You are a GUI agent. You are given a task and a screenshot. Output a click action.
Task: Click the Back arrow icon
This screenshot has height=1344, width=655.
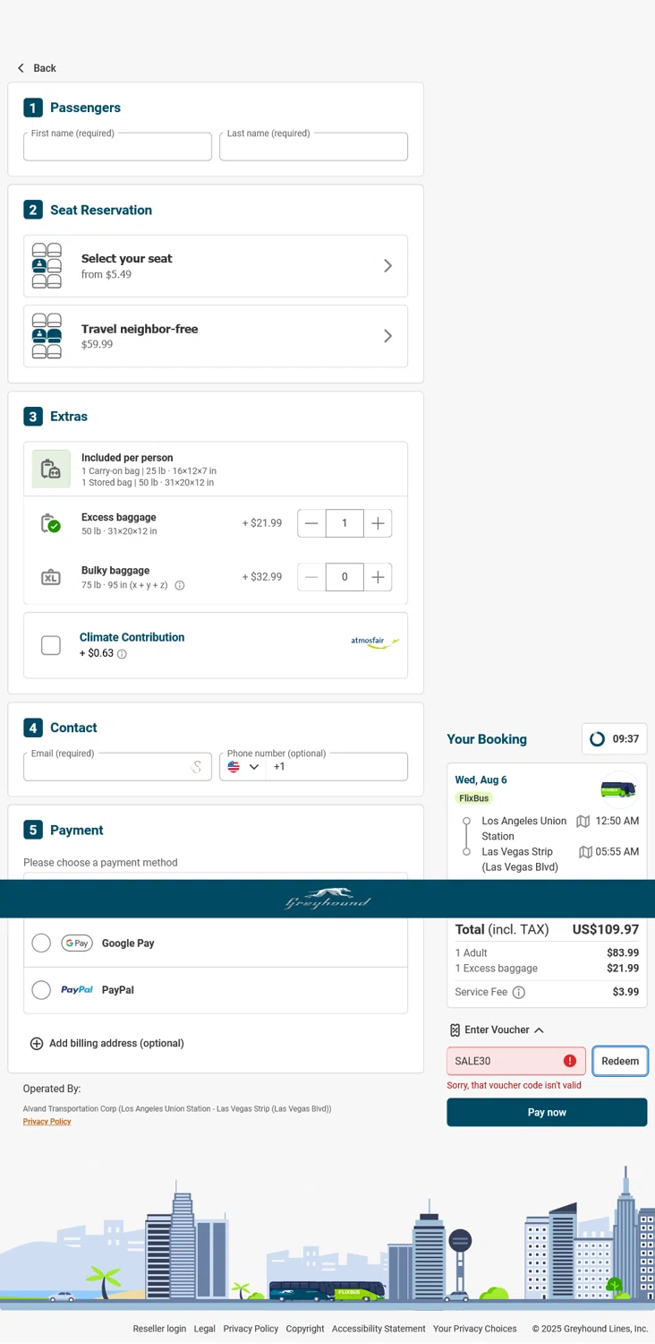pyautogui.click(x=21, y=68)
